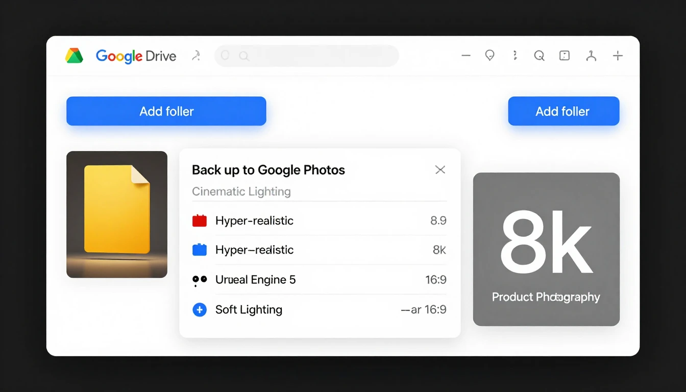Click the minus icon in header toolbar
Viewport: 686px width, 392px height.
465,56
